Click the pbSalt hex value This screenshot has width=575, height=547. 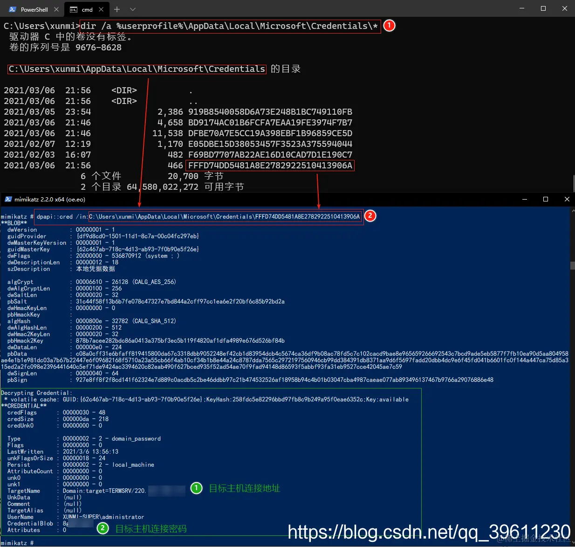click(x=180, y=302)
